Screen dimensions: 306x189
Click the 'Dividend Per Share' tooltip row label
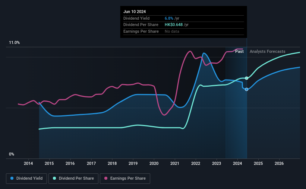[x=141, y=25]
